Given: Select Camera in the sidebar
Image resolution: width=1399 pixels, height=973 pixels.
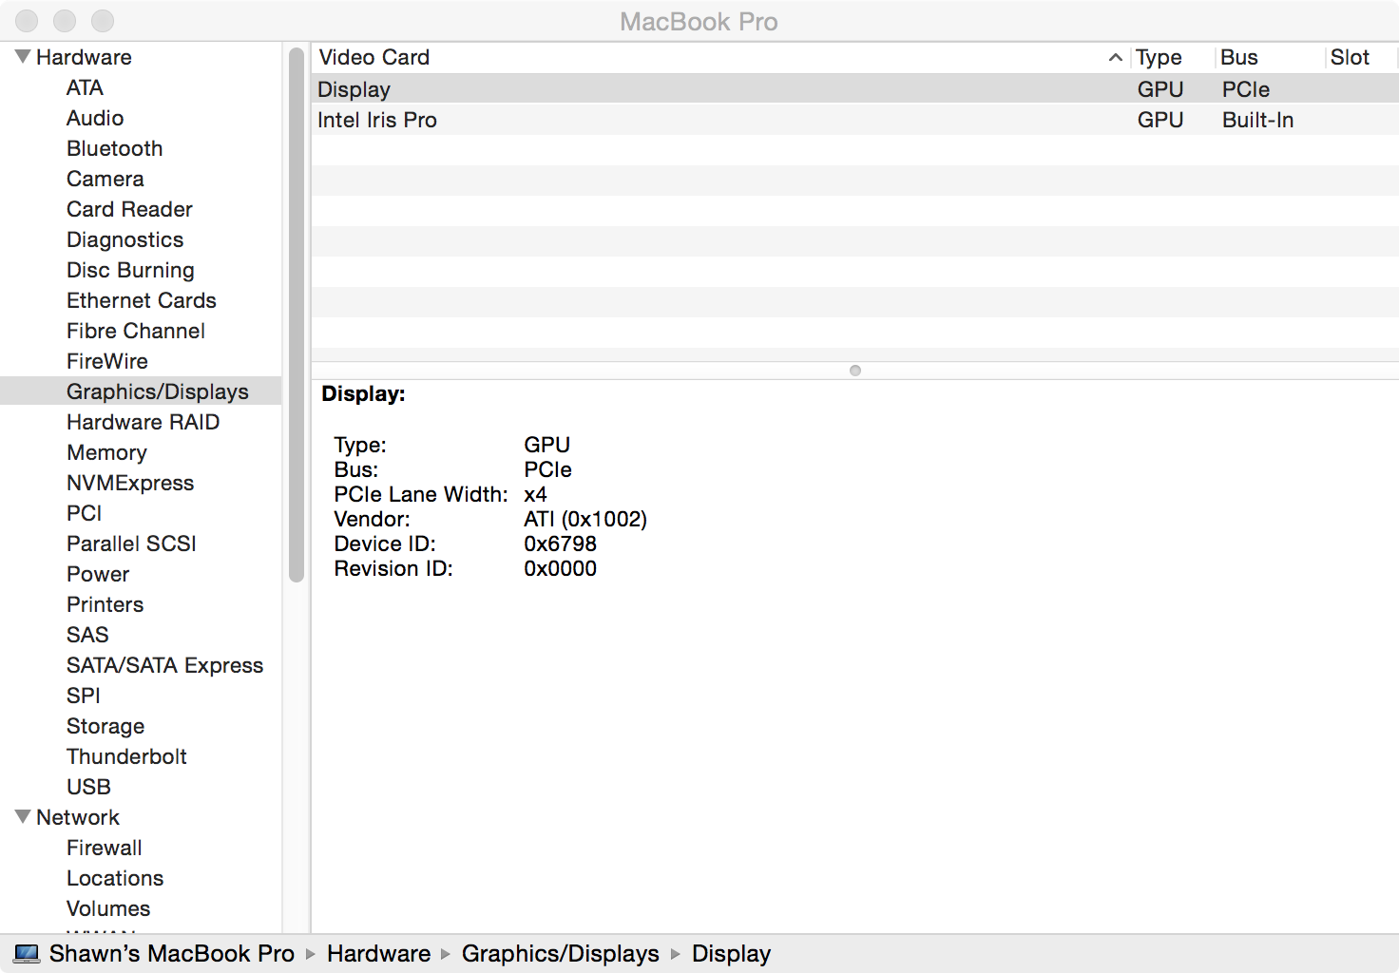Looking at the screenshot, I should (105, 179).
